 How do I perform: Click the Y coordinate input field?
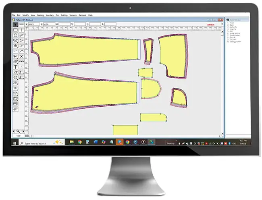tap(49, 25)
